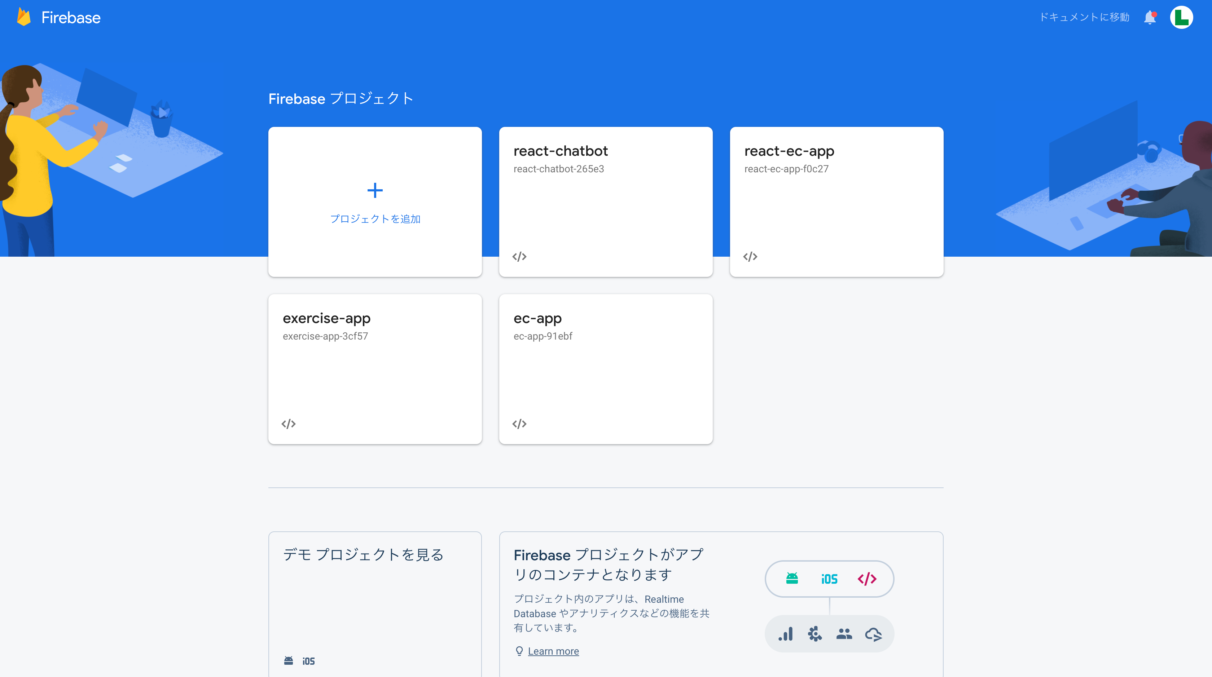The width and height of the screenshot is (1212, 677).
Task: Click the プロジェクトを追加 card to create a project
Action: [x=375, y=202]
